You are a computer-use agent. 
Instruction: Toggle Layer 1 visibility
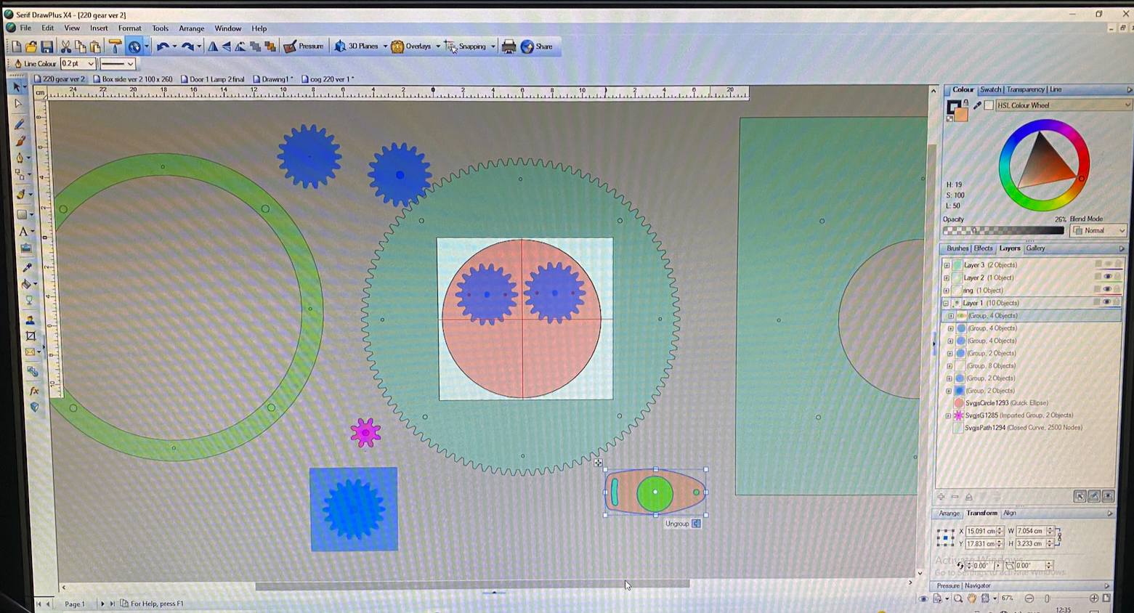1106,302
